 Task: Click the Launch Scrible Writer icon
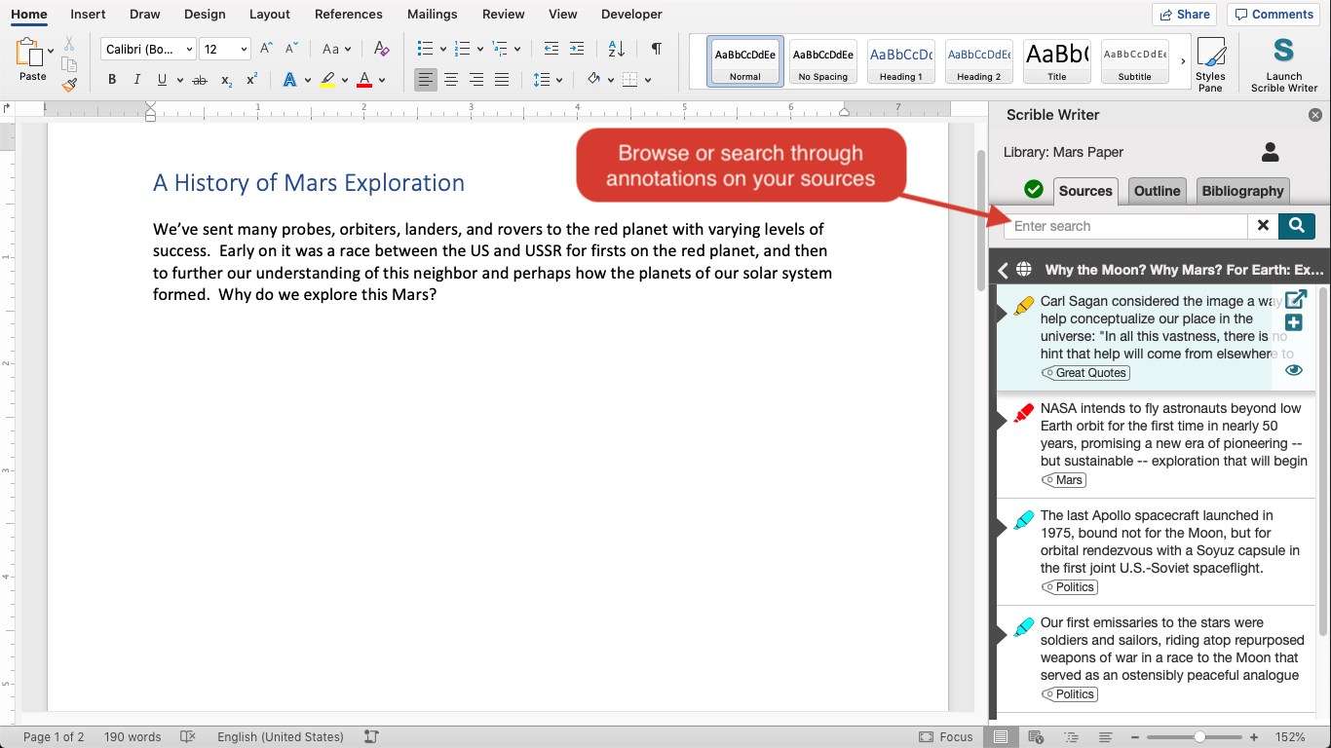pyautogui.click(x=1283, y=52)
